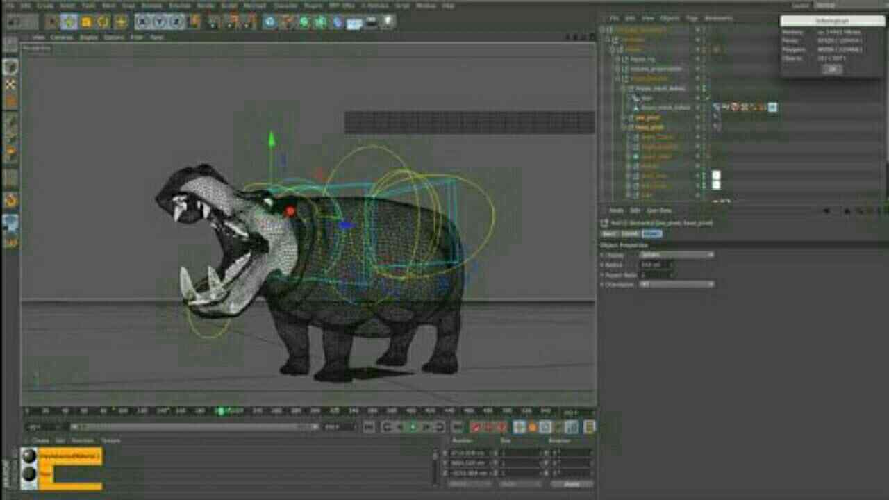
Task: Collapse the head_pivot tree node
Action: (x=624, y=127)
